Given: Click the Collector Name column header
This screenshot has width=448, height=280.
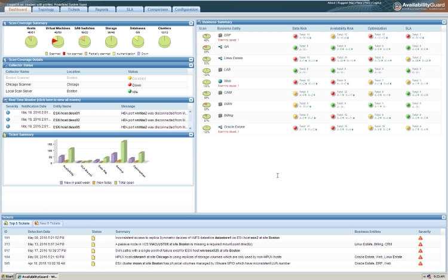Looking at the screenshot, I should (17, 72).
